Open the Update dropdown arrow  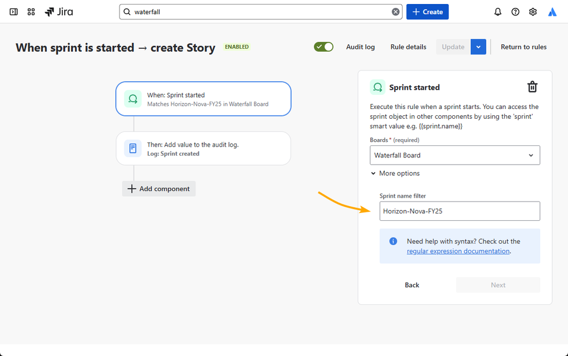(x=478, y=47)
